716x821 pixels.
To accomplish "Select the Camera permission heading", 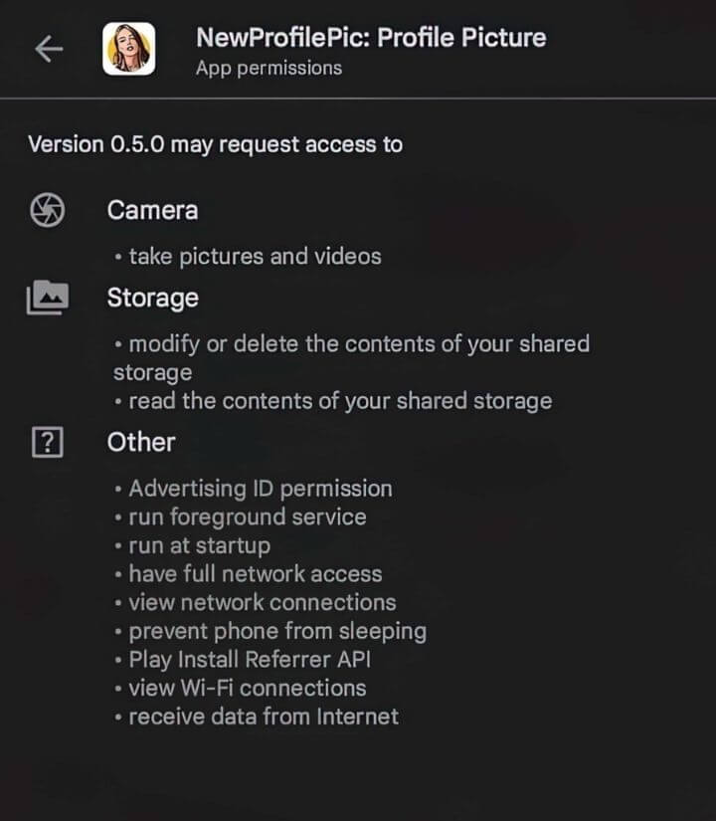I will (152, 210).
